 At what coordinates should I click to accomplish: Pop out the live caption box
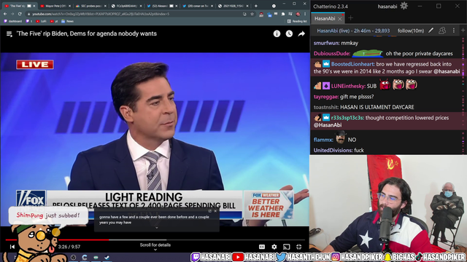[209, 211]
